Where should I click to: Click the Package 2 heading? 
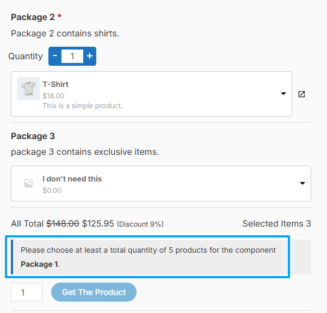[x=33, y=17]
